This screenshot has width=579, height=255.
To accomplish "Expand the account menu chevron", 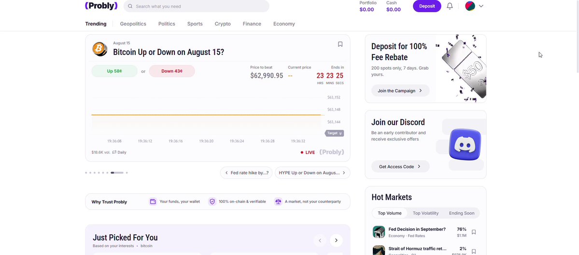I will click(481, 6).
